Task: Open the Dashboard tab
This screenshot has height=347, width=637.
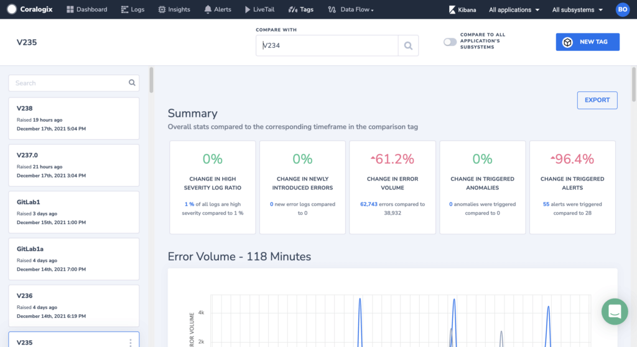Action: (x=87, y=9)
